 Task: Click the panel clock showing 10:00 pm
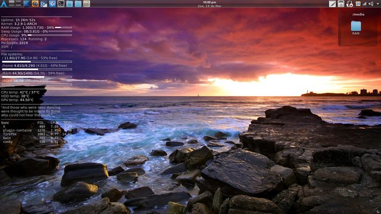210,2
